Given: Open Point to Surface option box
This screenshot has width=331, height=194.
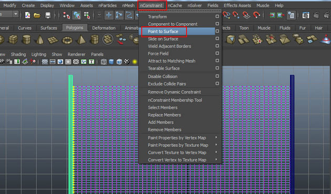Looking at the screenshot, I should 217,31.
